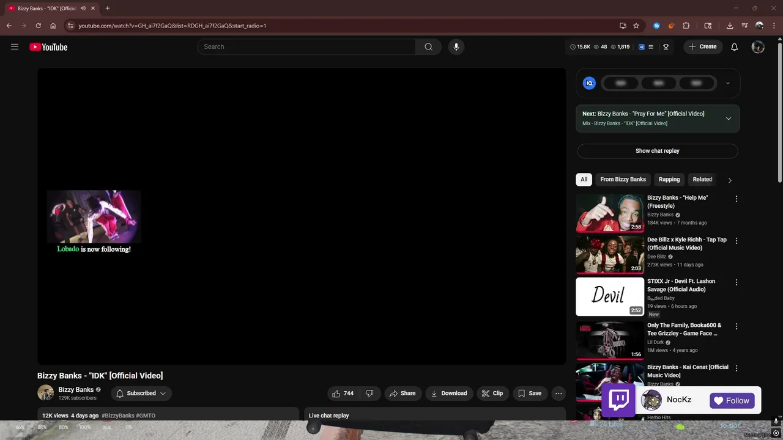Open the Shazam browser extension

(x=656, y=26)
